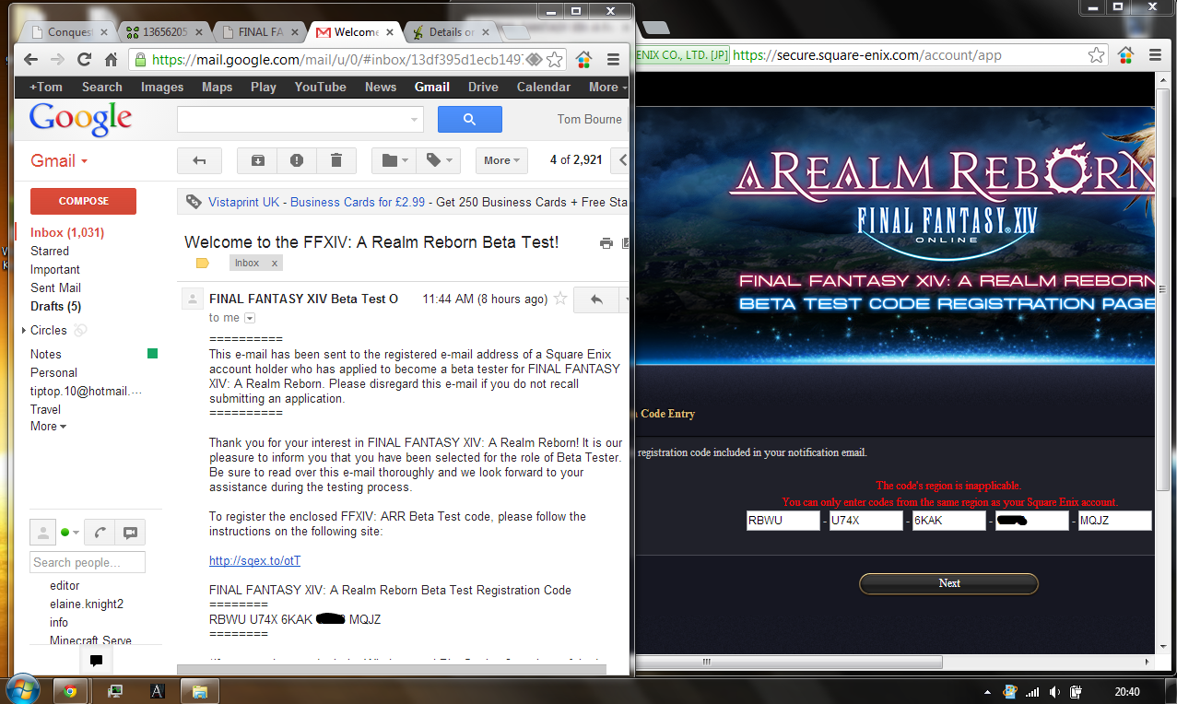The image size is (1177, 704).
Task: Open the Drafts (5) folder
Action: point(55,307)
